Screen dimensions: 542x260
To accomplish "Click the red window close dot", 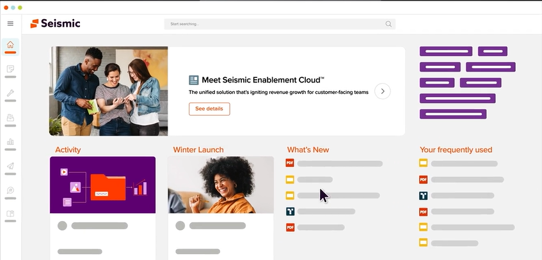I will pos(6,8).
